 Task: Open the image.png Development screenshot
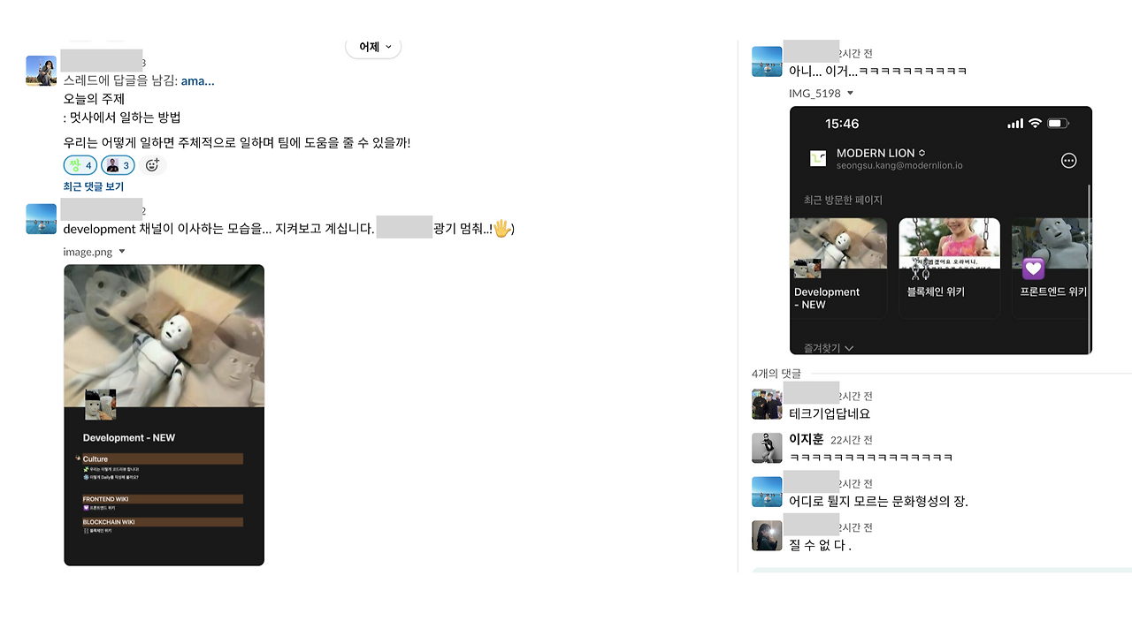[164, 415]
